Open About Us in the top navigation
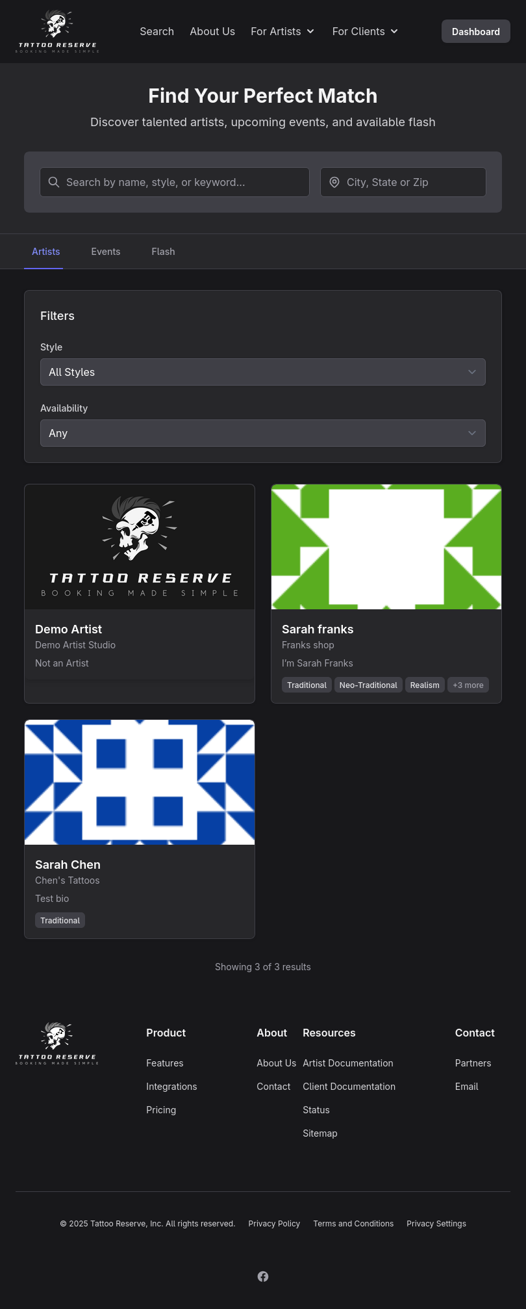This screenshot has height=1309, width=526. point(212,31)
